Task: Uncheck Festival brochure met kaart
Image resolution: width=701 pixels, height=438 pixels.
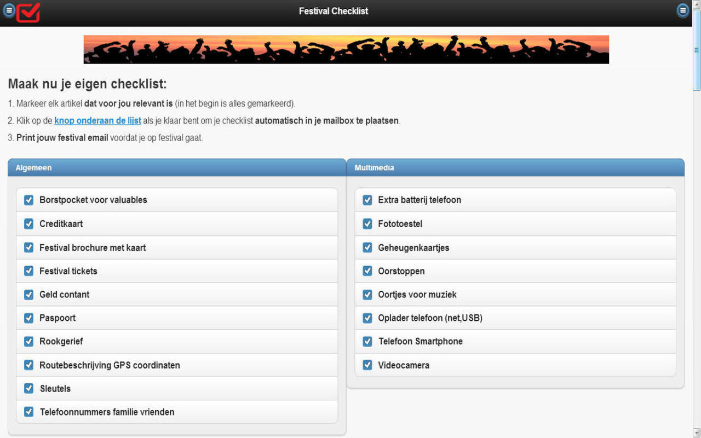Action: 29,247
